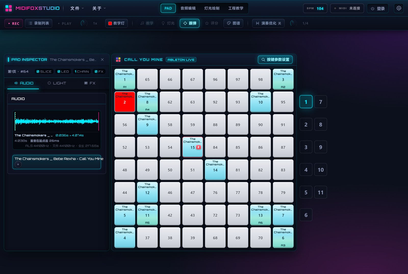Click the 0 LED chip
The width and height of the screenshot is (408, 274).
pos(63,72)
